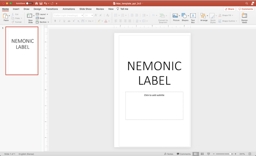Click the Paste clipboard icon

coord(5,16)
